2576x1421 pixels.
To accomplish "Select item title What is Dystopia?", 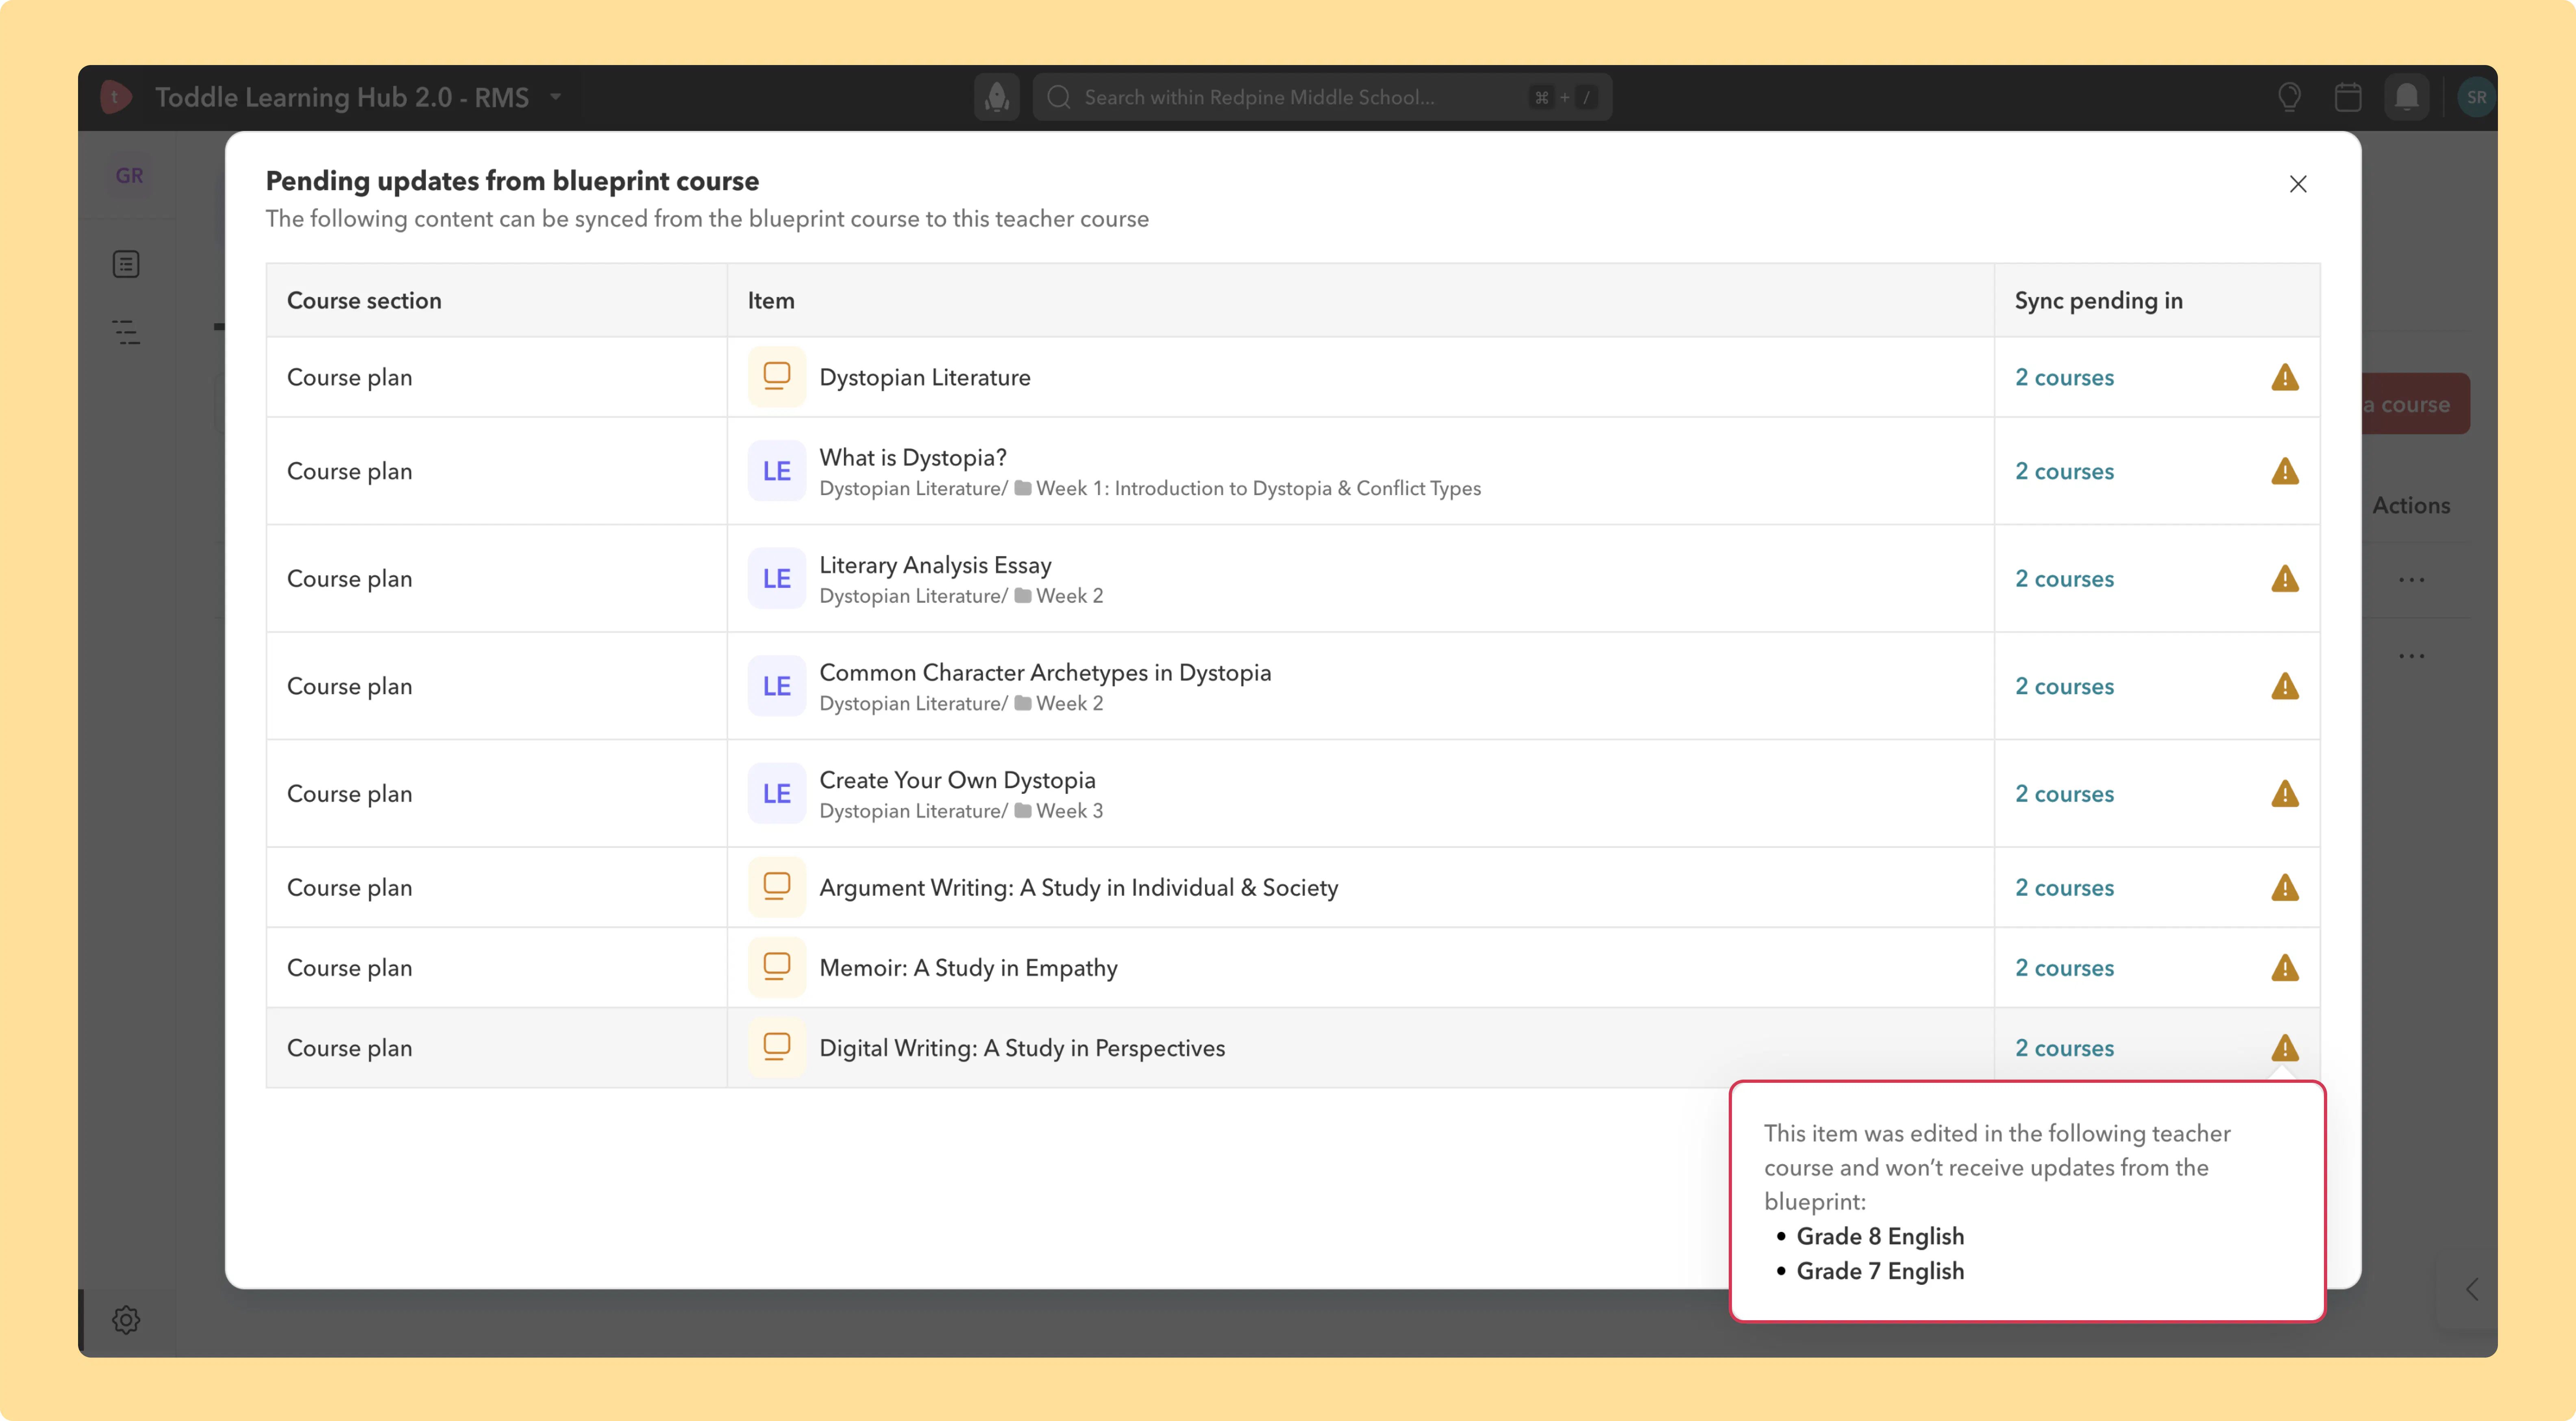I will click(x=913, y=458).
